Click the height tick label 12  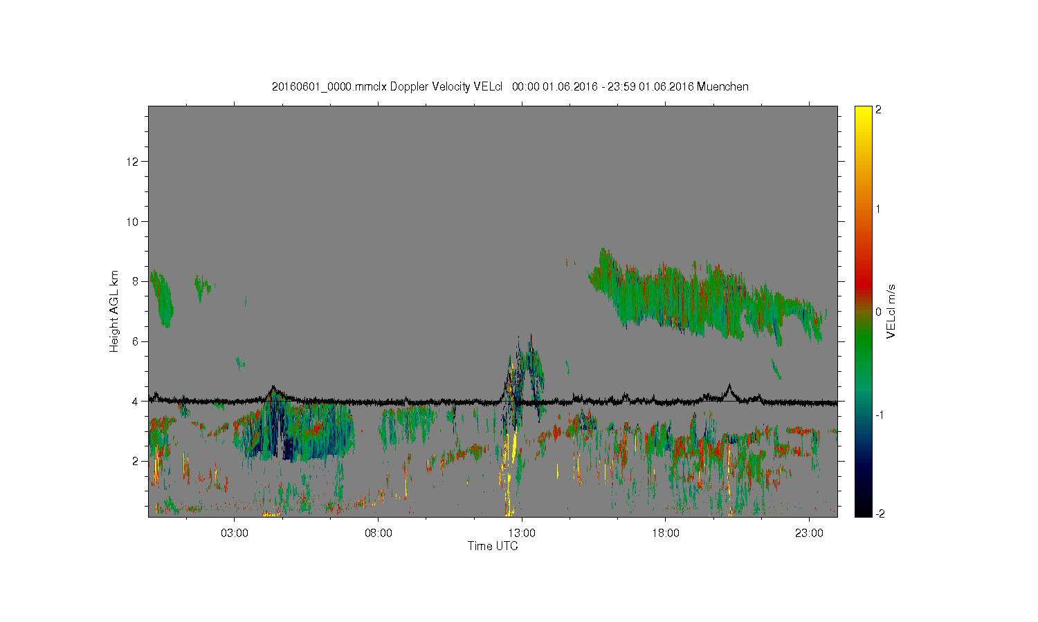pyautogui.click(x=134, y=162)
